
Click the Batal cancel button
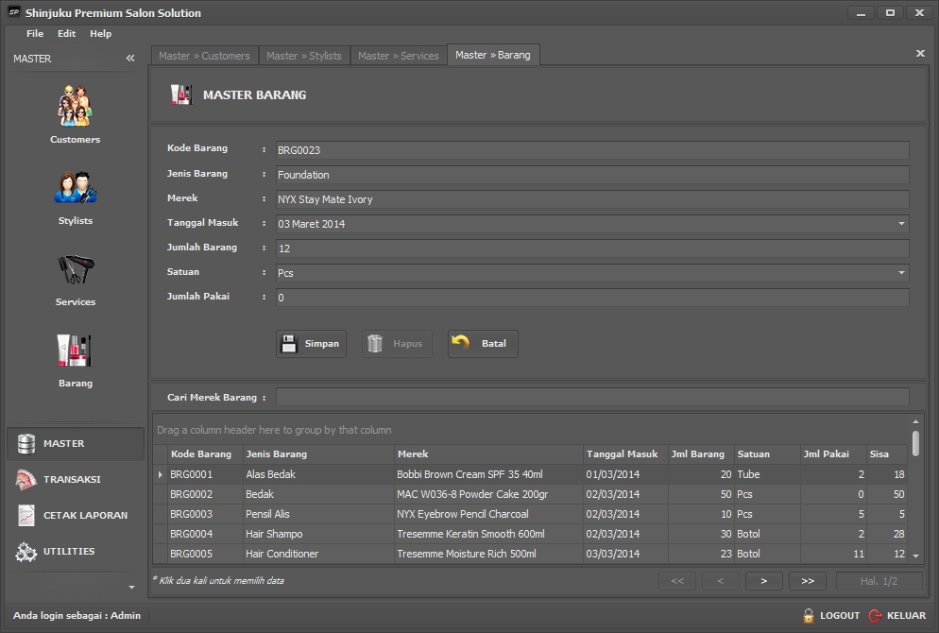pos(483,344)
